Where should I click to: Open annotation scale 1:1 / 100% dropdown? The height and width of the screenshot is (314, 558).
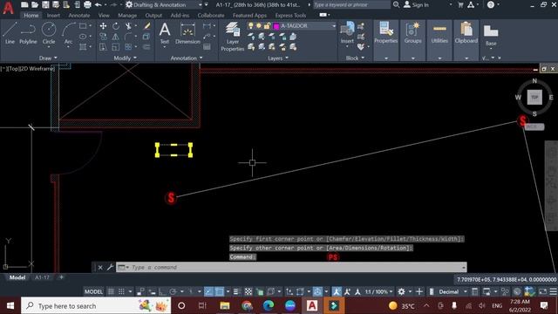[x=378, y=291]
